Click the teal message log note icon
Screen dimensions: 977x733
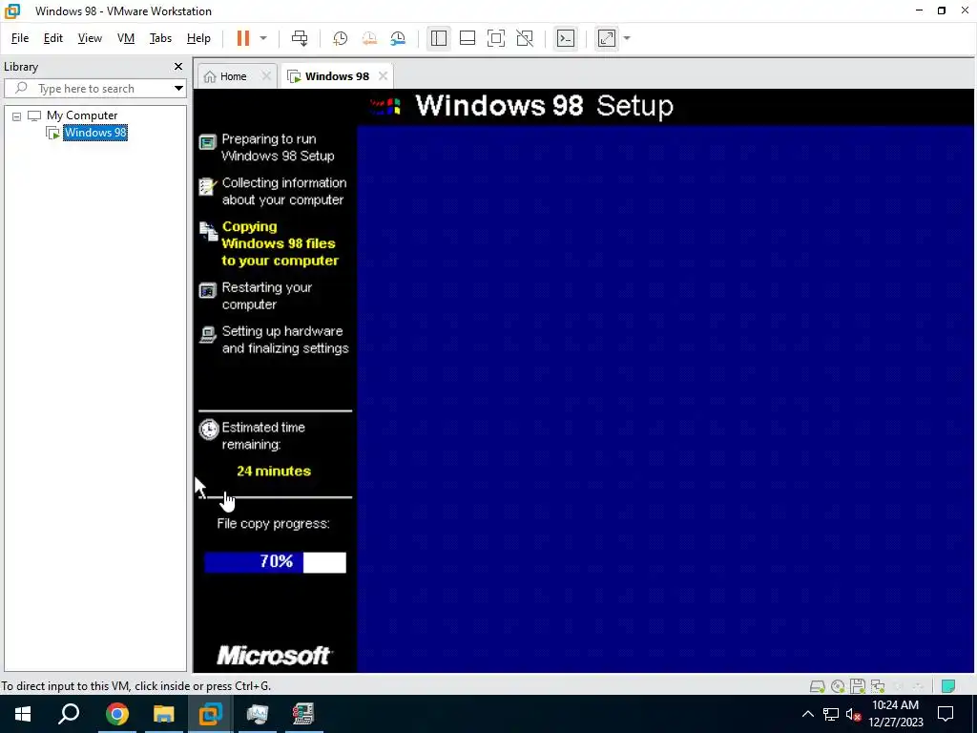(x=948, y=686)
